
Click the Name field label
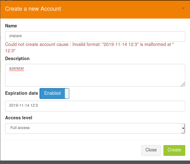[x=11, y=26]
